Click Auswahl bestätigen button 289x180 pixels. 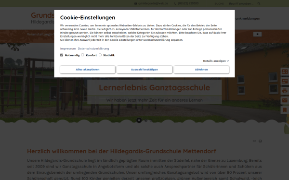pos(144,70)
